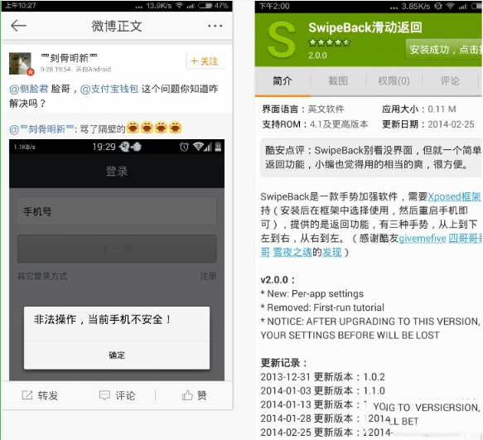Tap the +关注 follow button

205,61
